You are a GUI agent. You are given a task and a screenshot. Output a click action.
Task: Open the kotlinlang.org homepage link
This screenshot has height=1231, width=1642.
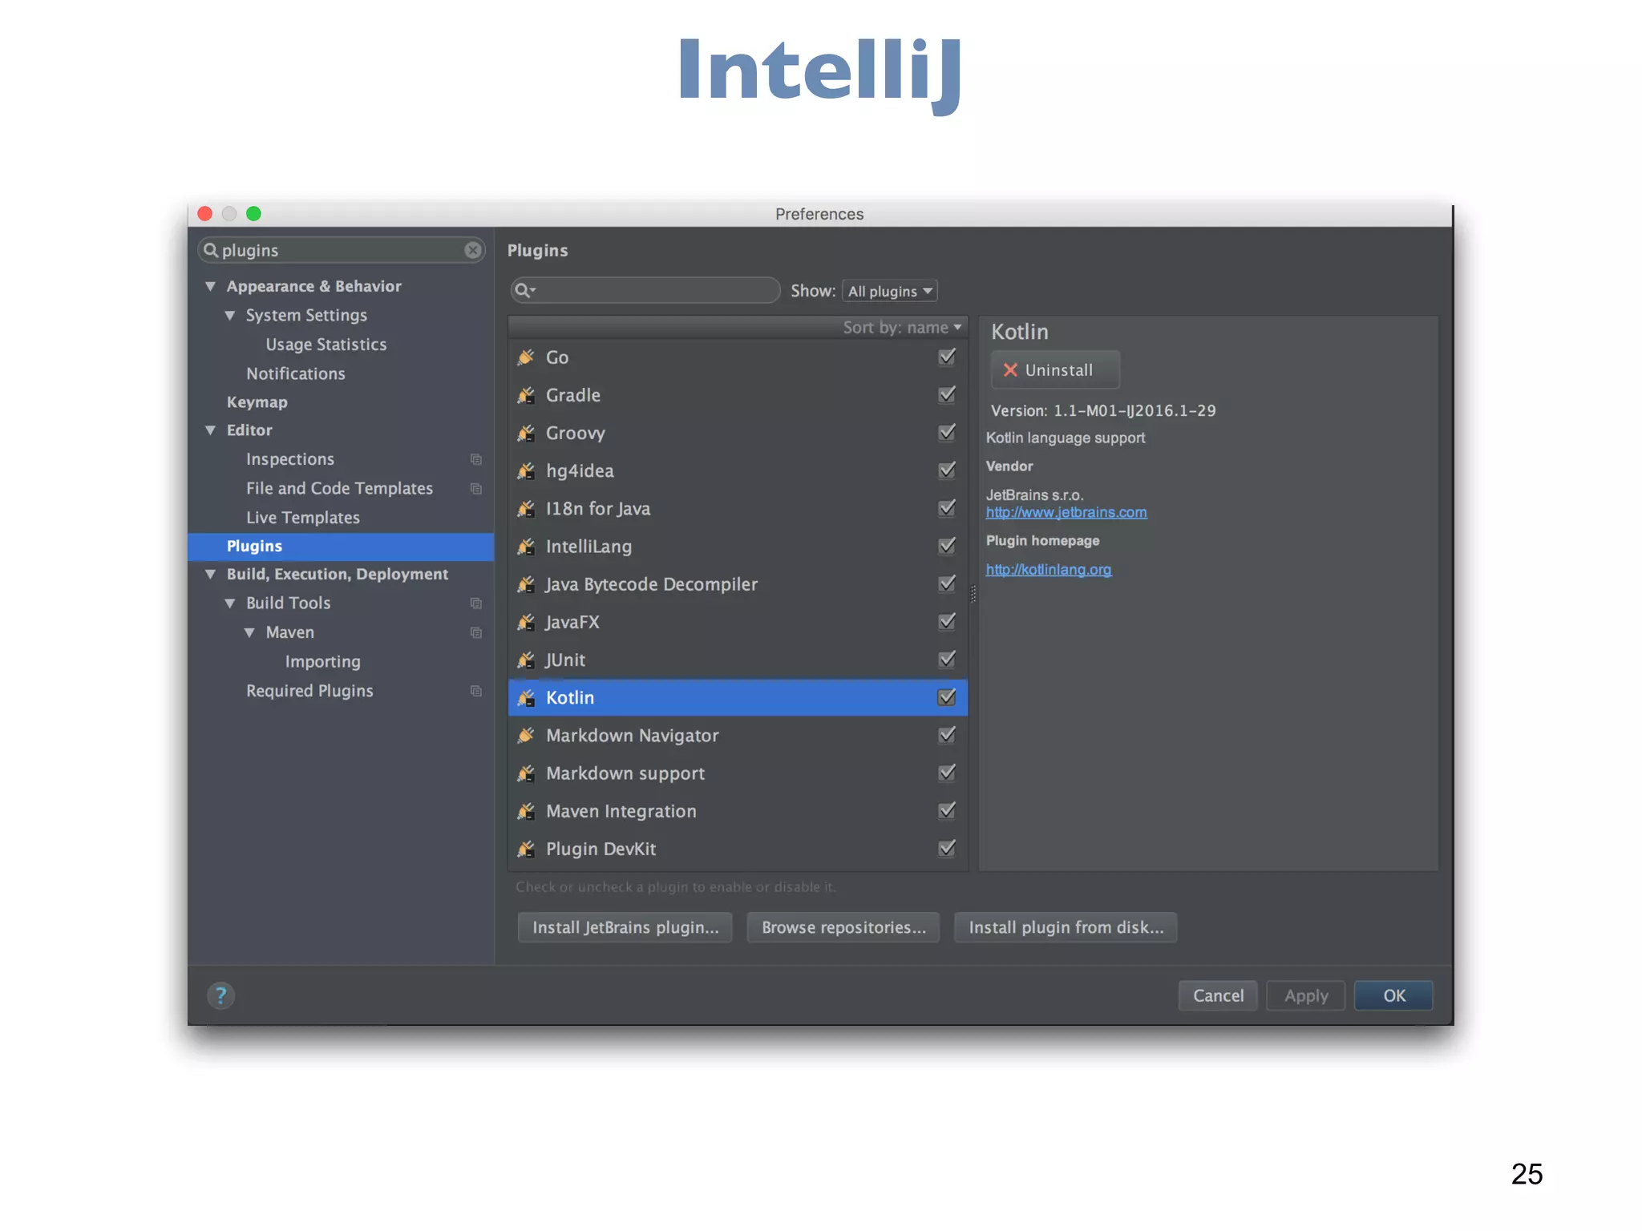[x=1049, y=570]
